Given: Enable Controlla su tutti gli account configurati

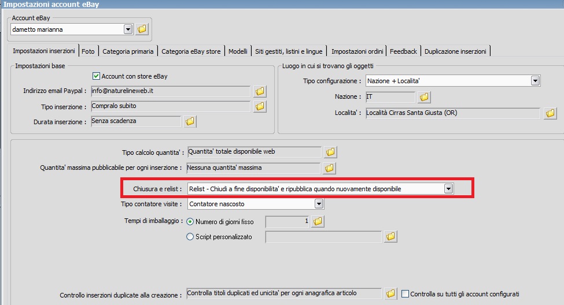Looking at the screenshot, I should click(x=405, y=294).
